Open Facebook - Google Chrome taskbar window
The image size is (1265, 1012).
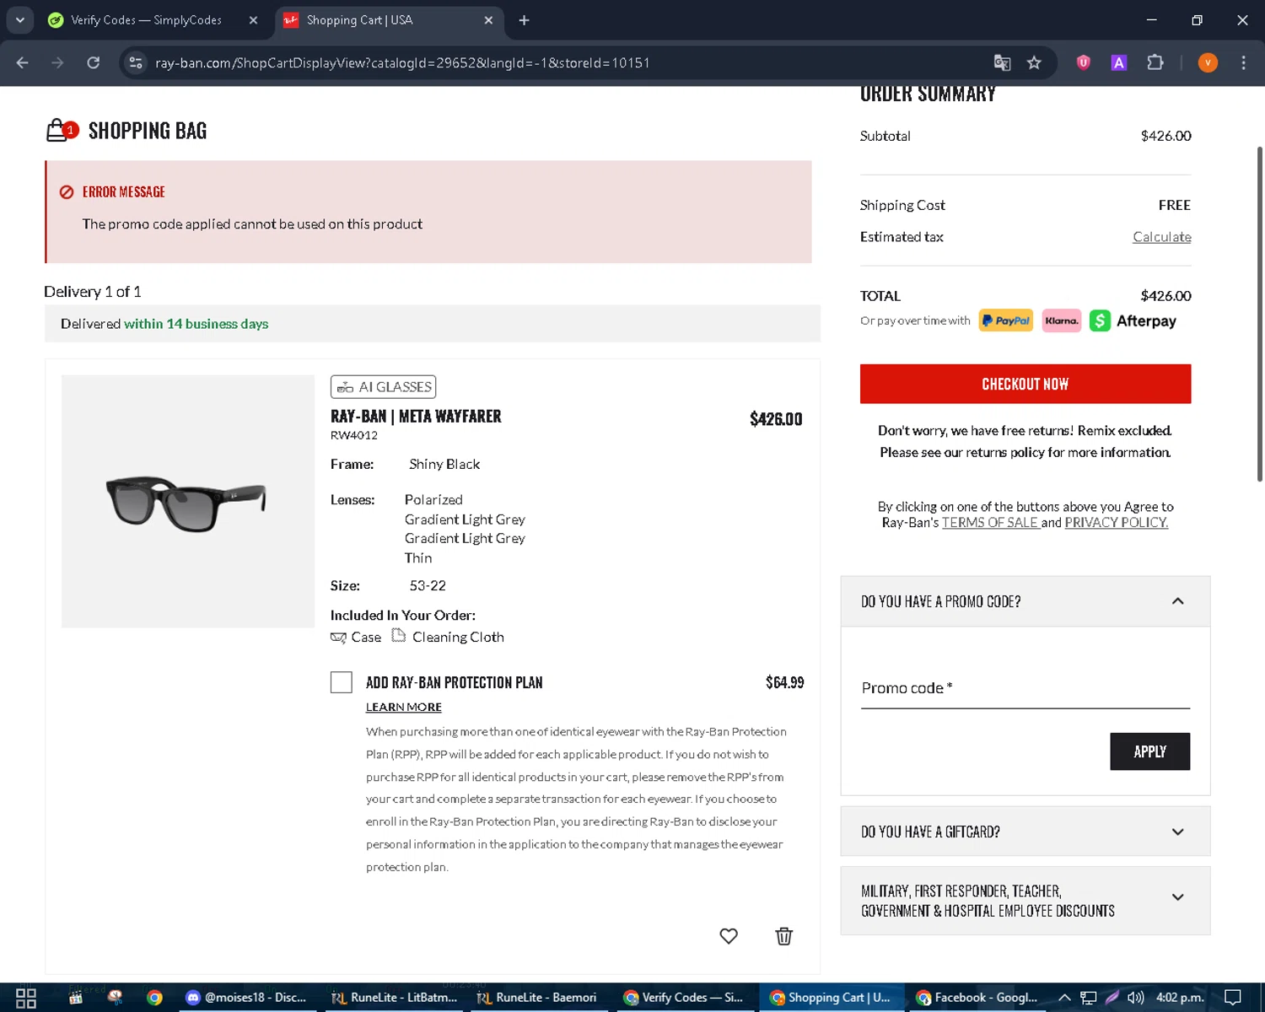(x=977, y=998)
